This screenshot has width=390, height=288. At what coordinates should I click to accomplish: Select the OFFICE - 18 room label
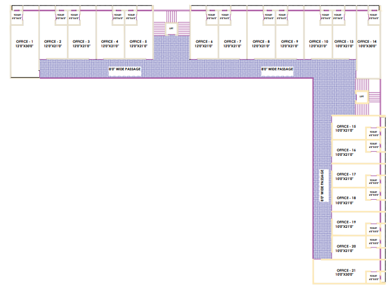tap(346, 200)
